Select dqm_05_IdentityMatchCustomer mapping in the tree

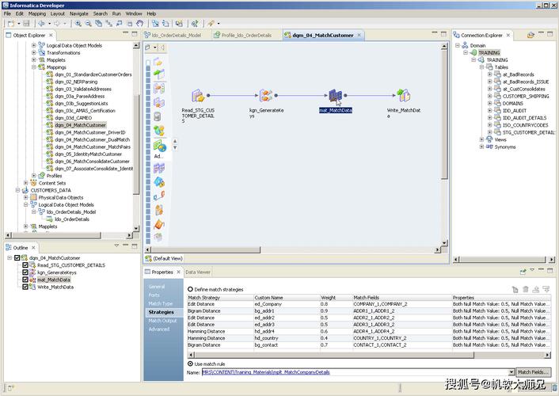pyautogui.click(x=88, y=154)
